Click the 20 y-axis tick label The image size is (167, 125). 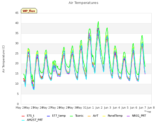coord(17,64)
